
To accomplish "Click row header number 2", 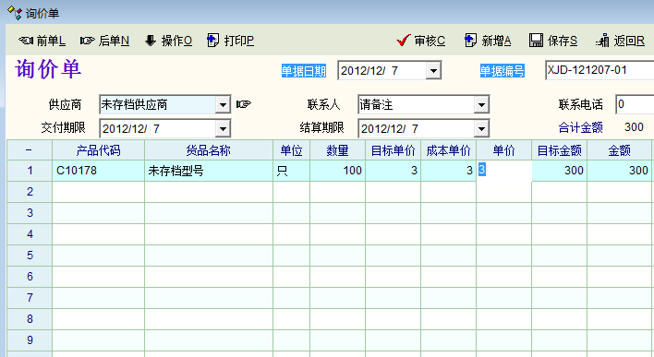I will click(x=30, y=192).
